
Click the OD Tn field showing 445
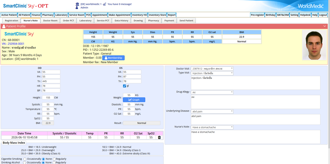coord(51,81)
